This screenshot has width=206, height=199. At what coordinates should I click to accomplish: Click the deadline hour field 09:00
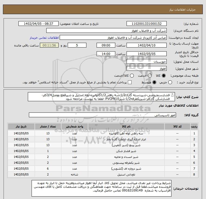(106, 45)
